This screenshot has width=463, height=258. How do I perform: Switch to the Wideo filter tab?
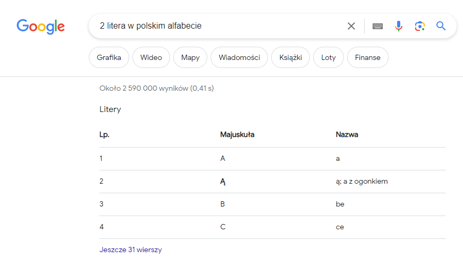click(151, 58)
